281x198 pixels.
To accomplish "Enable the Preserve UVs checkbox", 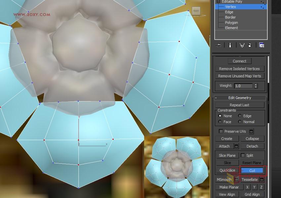I will [220, 131].
